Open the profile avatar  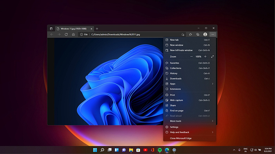click(205, 35)
